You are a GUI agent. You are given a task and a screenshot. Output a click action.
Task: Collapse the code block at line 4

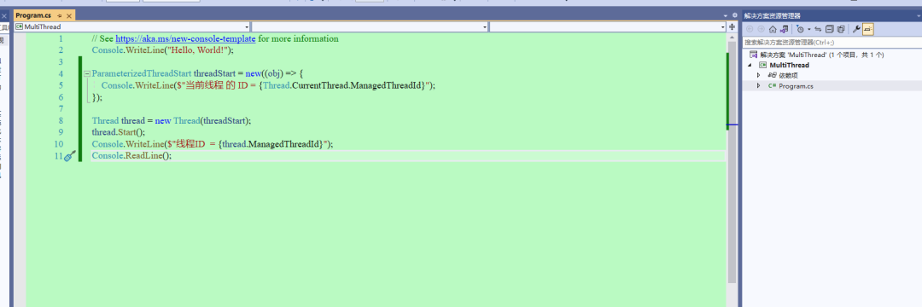(87, 74)
